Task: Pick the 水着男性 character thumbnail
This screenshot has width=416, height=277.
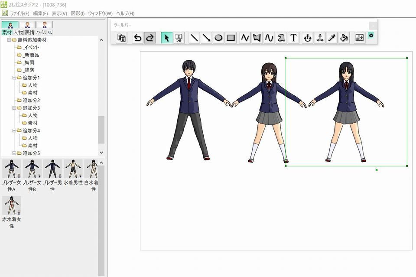Action: pyautogui.click(x=73, y=169)
